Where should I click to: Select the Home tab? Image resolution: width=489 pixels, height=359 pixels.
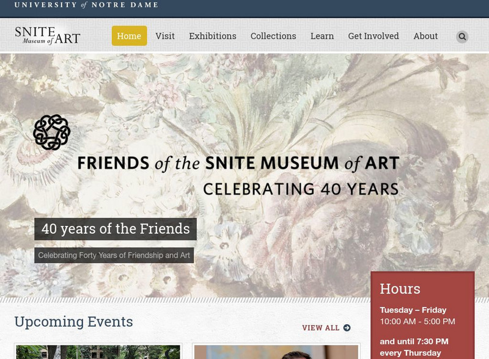click(x=129, y=36)
